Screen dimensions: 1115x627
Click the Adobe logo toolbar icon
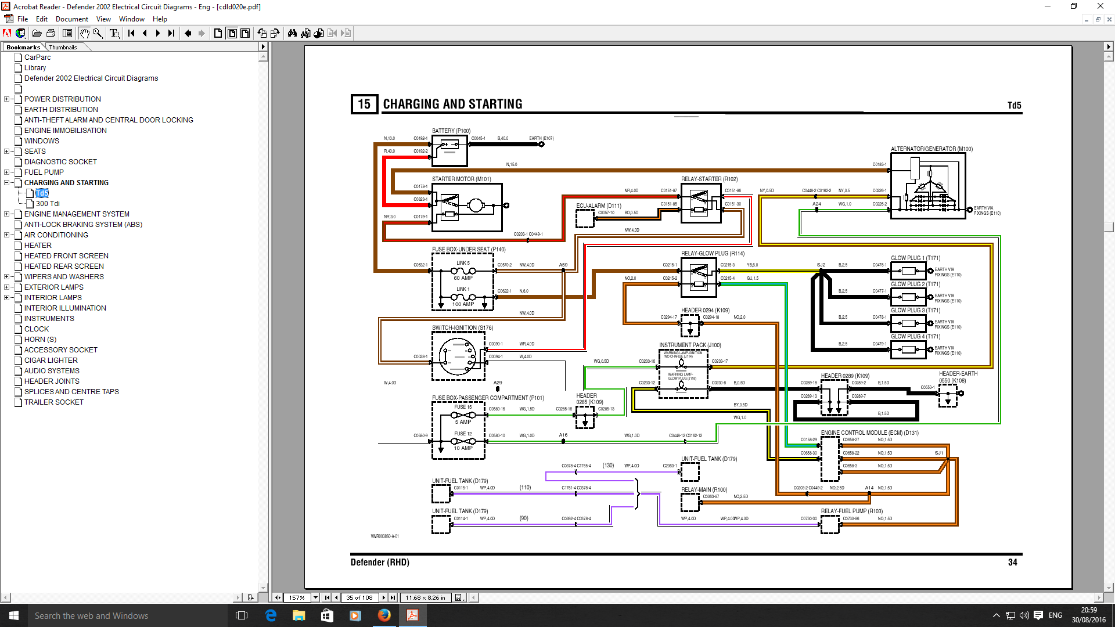[x=7, y=33]
